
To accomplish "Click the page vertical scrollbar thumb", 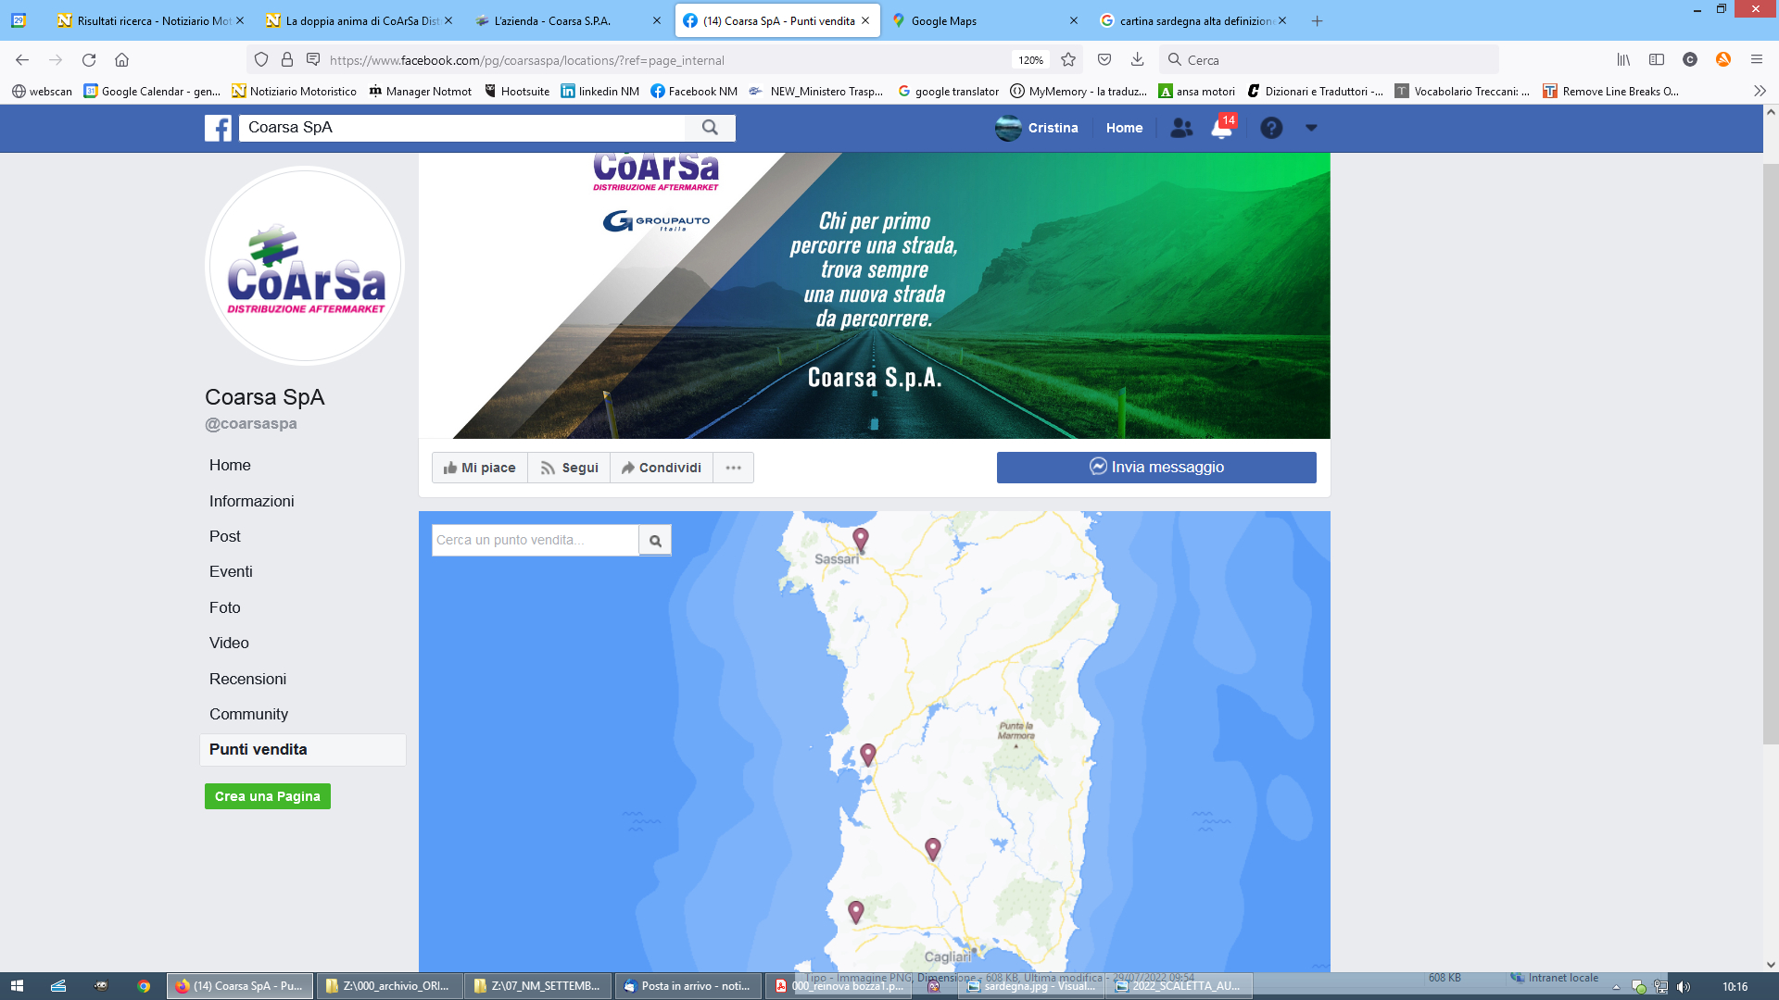I will click(1771, 454).
